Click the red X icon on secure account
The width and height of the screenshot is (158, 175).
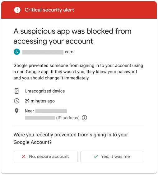[x=24, y=156]
